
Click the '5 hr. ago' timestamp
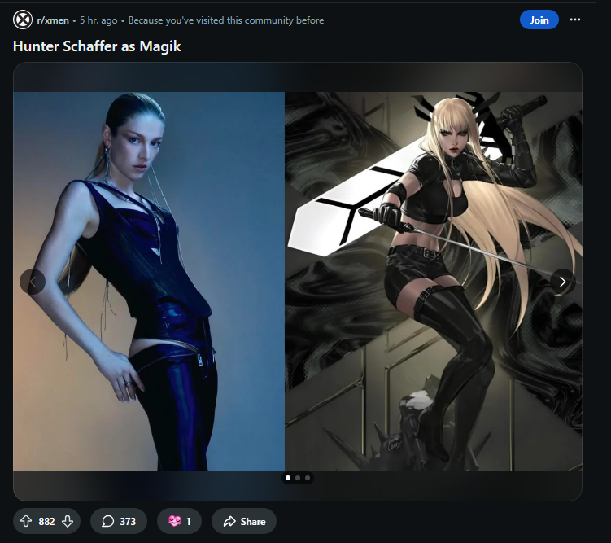click(x=98, y=20)
